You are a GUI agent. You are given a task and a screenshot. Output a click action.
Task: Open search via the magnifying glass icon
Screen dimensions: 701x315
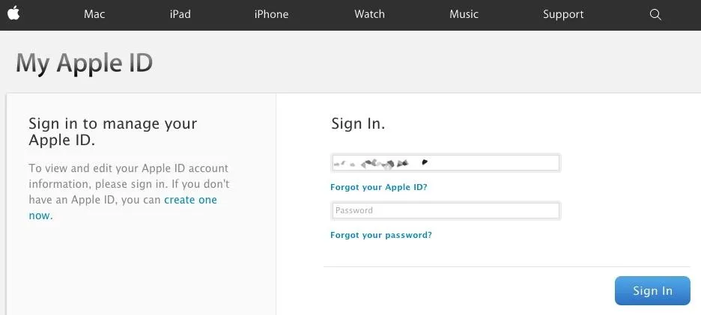click(x=655, y=15)
